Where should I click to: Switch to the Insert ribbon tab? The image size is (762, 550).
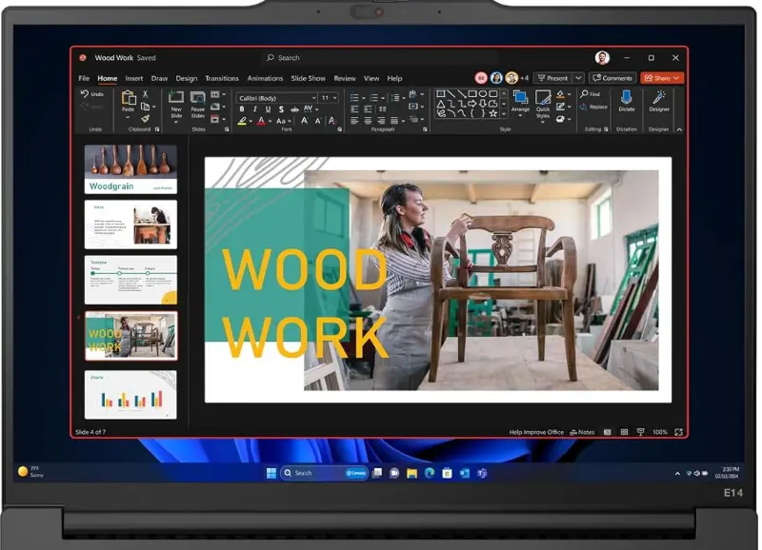point(133,78)
